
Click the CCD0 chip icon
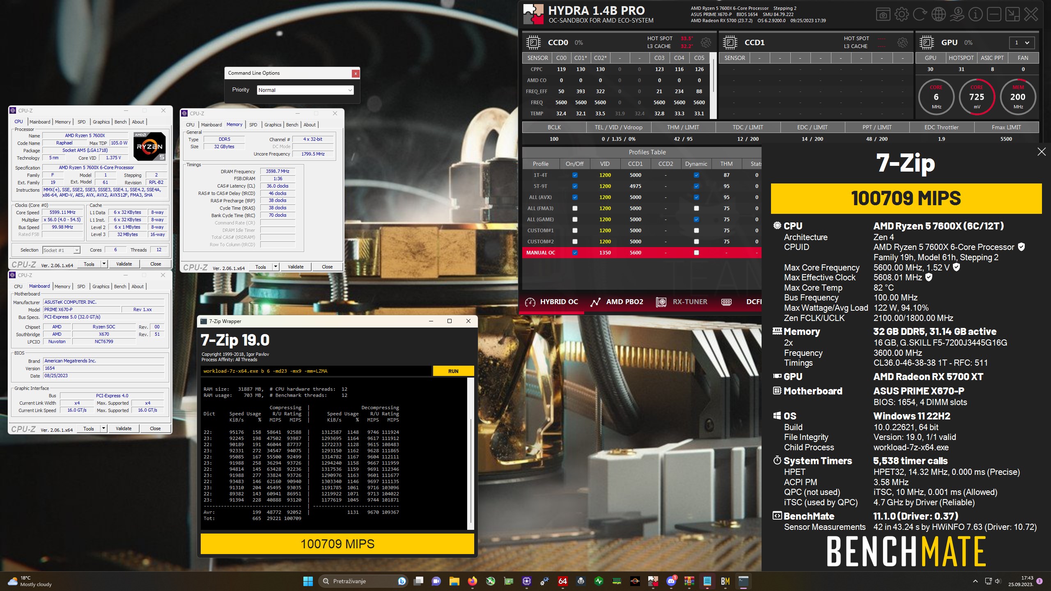coord(533,42)
